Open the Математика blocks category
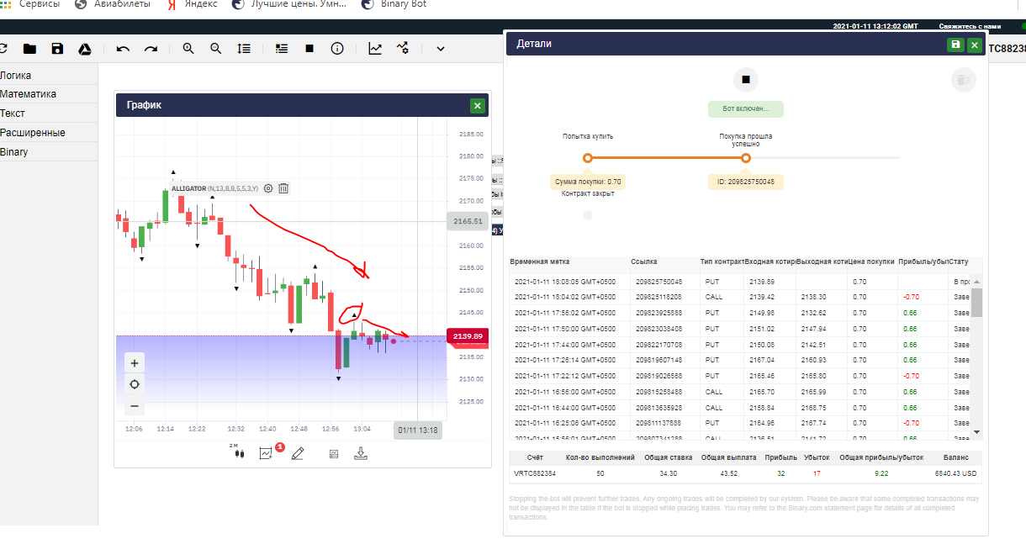 point(49,94)
